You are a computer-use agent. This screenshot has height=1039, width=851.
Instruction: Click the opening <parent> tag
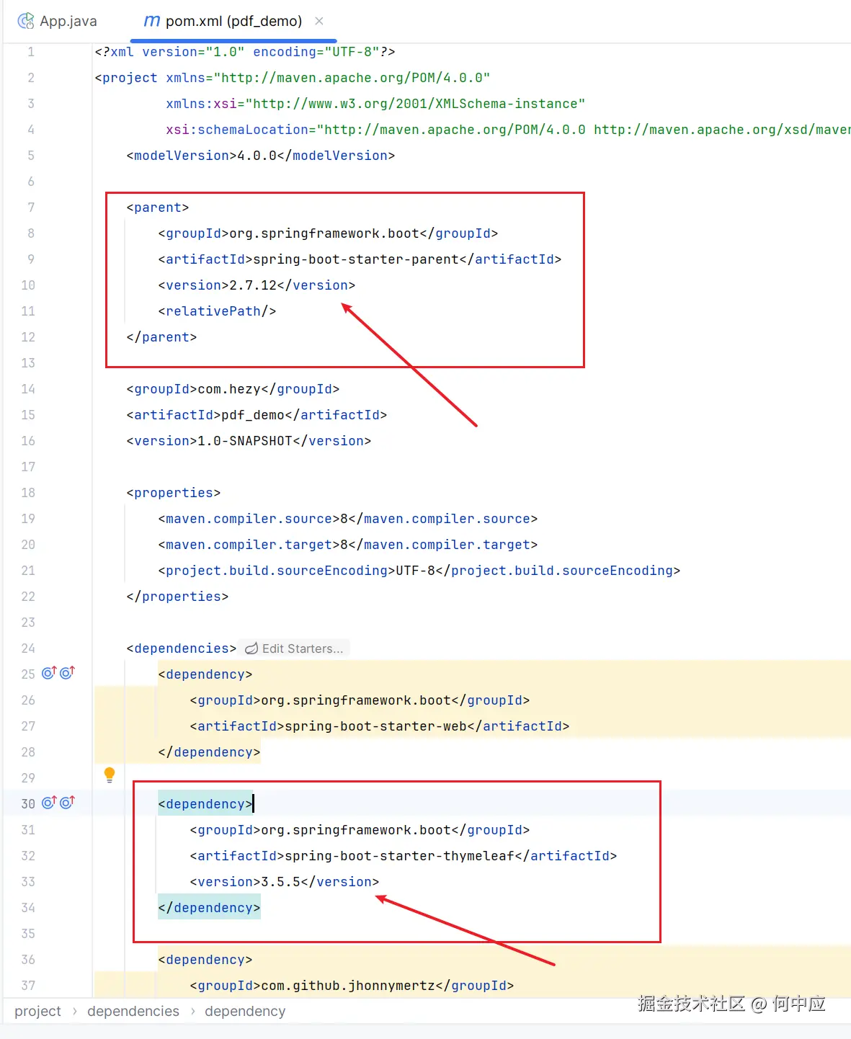158,208
